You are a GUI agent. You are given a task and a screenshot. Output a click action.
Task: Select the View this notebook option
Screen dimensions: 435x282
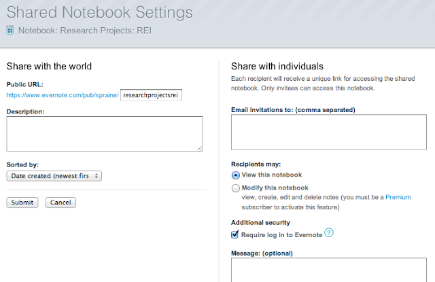(x=236, y=175)
